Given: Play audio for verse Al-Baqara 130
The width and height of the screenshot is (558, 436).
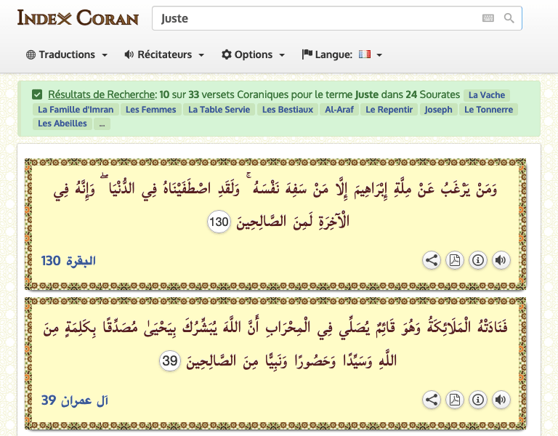Looking at the screenshot, I should 500,260.
